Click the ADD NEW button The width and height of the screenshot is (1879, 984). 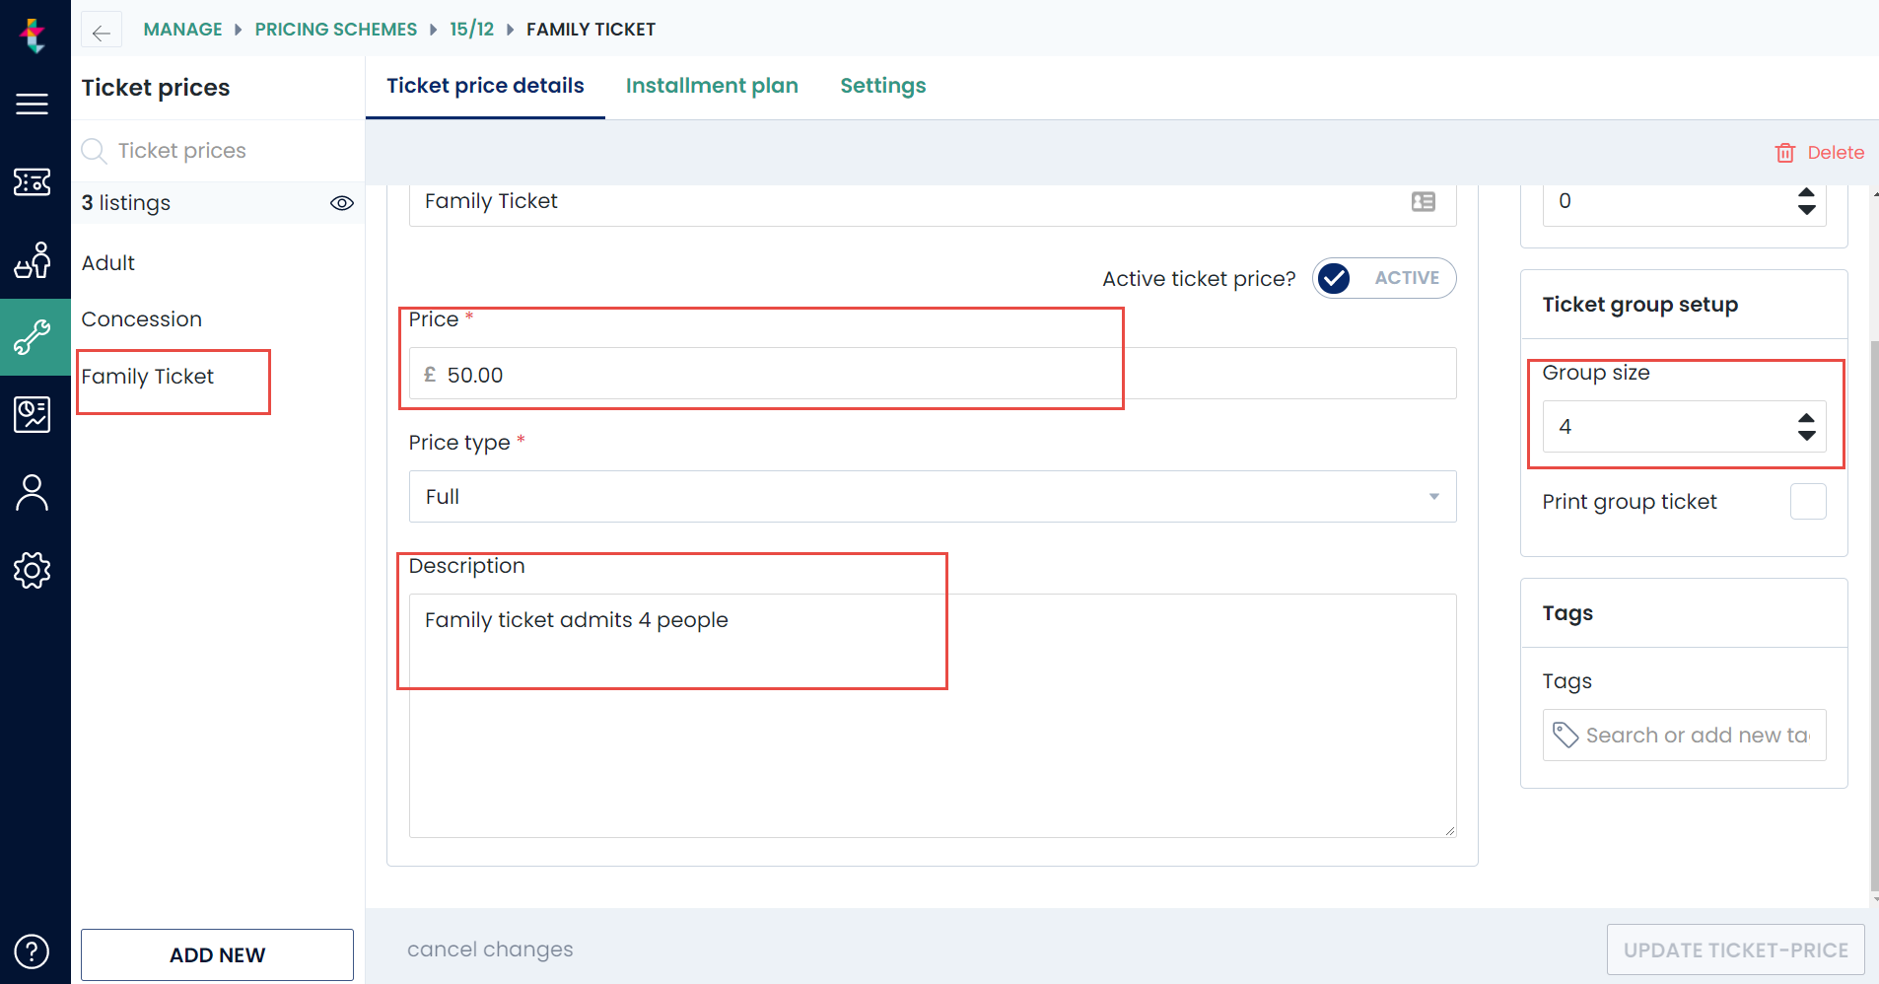coord(216,954)
